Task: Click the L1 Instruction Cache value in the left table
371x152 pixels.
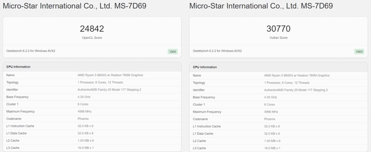Action: (85, 126)
